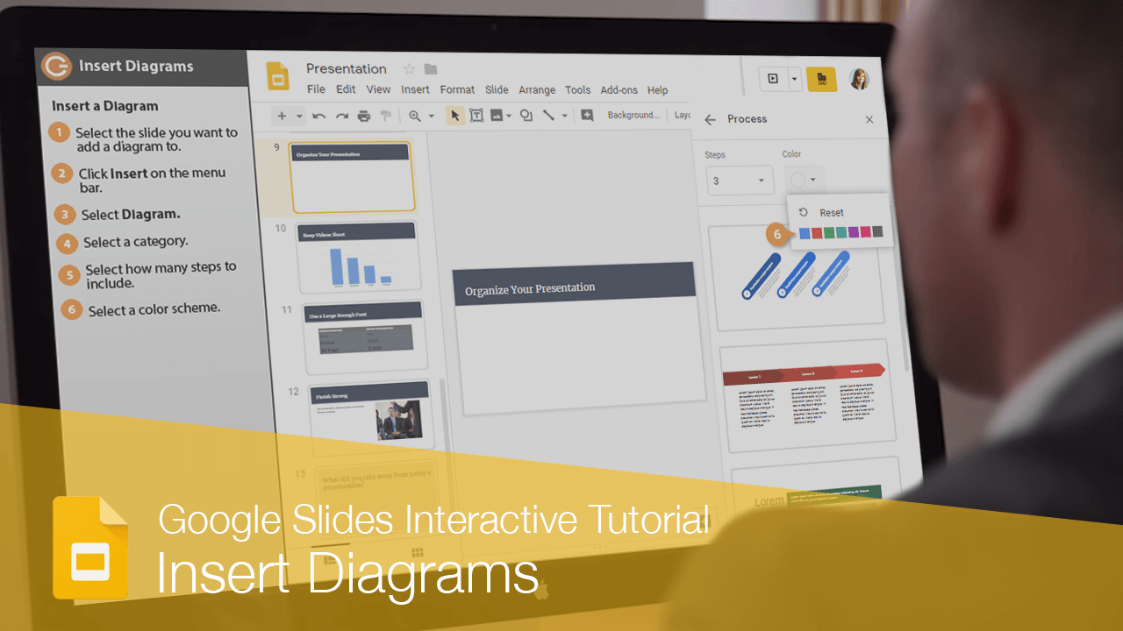Select the cursor arrow tool
The image size is (1123, 631).
point(454,116)
